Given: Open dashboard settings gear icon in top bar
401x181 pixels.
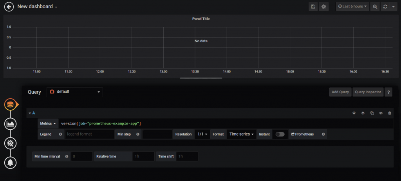Looking at the screenshot, I should [x=324, y=7].
